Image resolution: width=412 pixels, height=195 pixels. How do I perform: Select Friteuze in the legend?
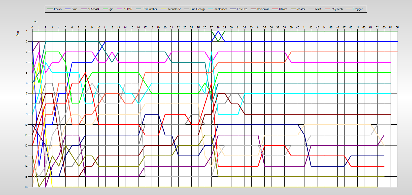[x=242, y=9]
